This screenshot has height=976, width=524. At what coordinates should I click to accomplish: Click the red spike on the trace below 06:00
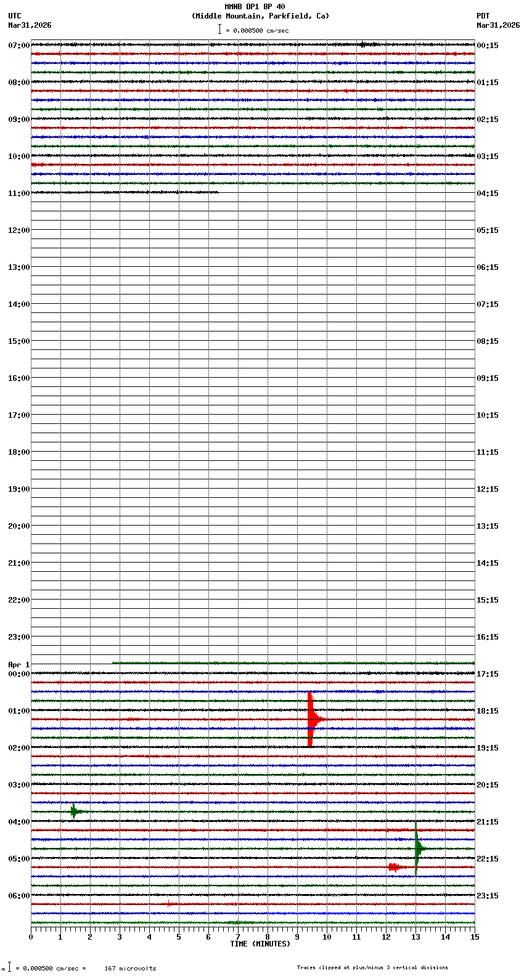(168, 904)
